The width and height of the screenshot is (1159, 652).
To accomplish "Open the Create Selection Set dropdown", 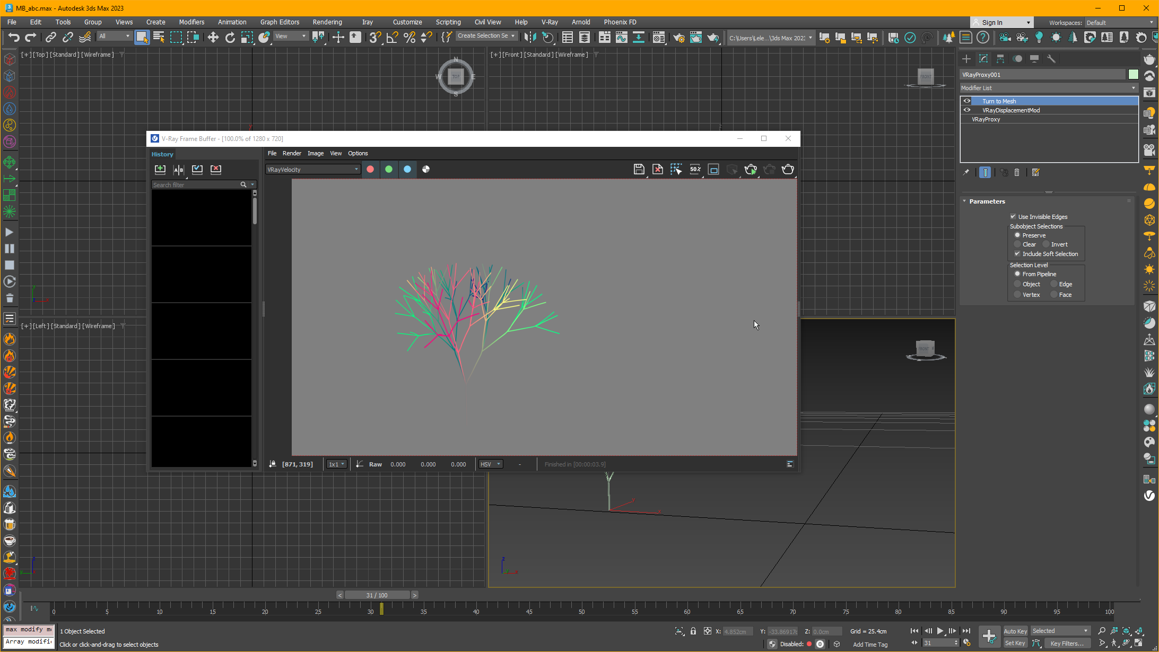I will pos(486,36).
